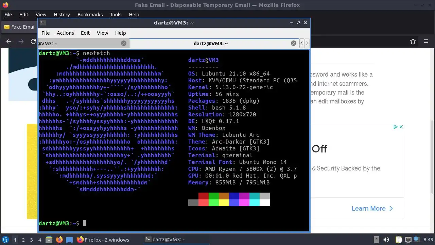Bookmark this page with the star icon
435x245 pixels.
point(413,41)
